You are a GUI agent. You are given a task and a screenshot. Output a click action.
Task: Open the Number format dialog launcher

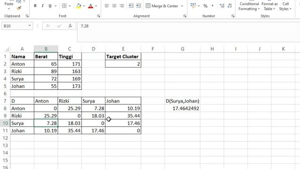(233, 16)
